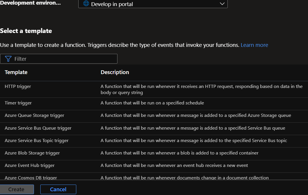Choose the Azure Service Bus Topic trigger
Image resolution: width=308 pixels, height=195 pixels.
[37, 141]
